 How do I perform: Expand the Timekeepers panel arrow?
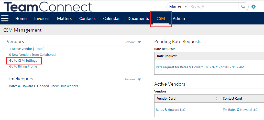click(139, 79)
